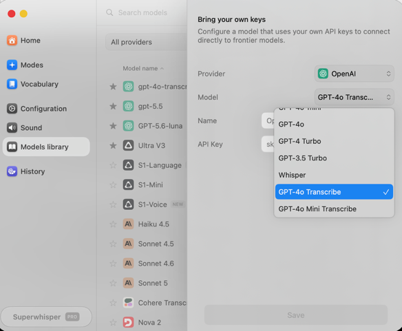Click the API Key input field
402x331 pixels.
click(x=268, y=144)
